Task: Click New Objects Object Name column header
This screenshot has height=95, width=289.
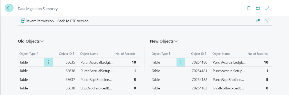Action: tap(221, 54)
